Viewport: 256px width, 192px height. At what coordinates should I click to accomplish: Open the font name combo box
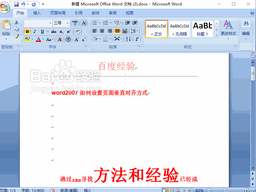(38, 23)
